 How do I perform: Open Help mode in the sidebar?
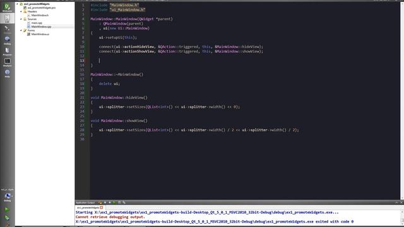pyautogui.click(x=7, y=73)
